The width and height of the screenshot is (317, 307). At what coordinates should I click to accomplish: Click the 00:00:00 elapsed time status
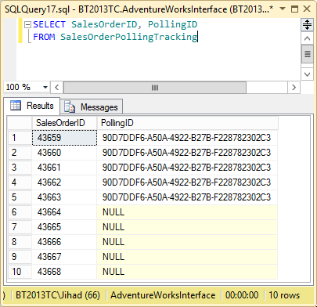pyautogui.click(x=242, y=295)
